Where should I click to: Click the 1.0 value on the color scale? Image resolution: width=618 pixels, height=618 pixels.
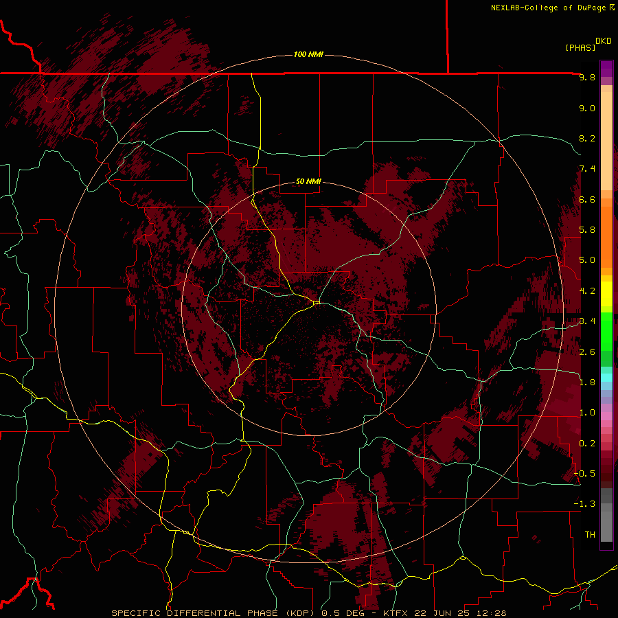[587, 413]
